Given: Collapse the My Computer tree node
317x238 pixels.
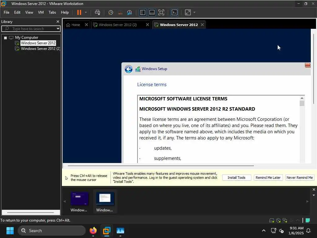Looking at the screenshot, I should [x=6, y=37].
